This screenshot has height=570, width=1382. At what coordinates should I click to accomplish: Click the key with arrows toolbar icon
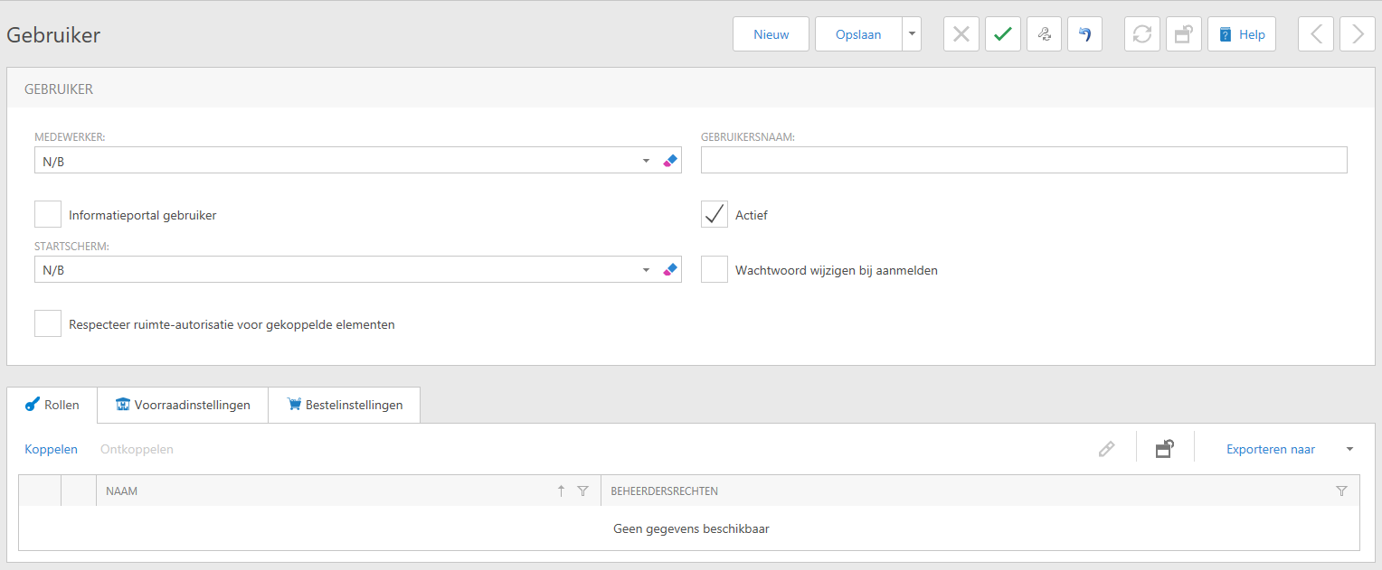point(1044,34)
